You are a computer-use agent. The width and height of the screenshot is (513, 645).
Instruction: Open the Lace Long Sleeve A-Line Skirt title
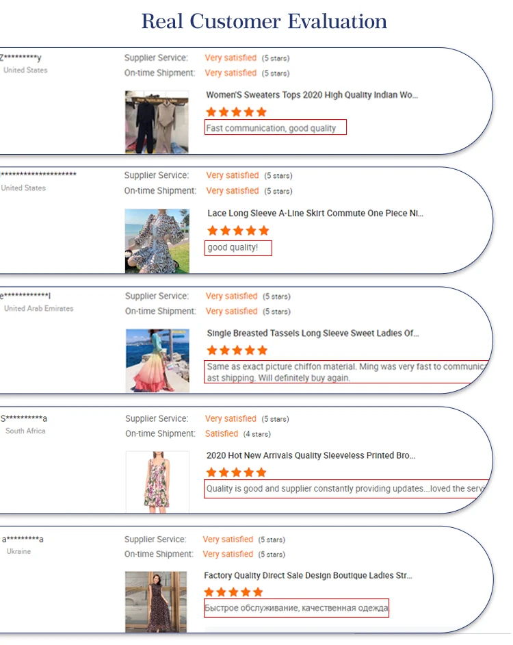[x=315, y=213]
